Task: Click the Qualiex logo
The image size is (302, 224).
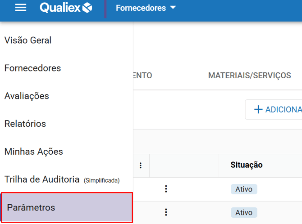Action: pyautogui.click(x=66, y=8)
